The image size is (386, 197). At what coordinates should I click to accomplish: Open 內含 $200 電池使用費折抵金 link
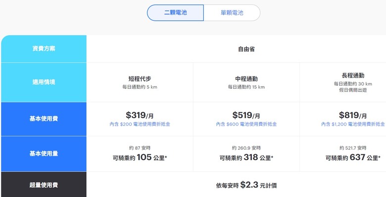tap(140, 124)
